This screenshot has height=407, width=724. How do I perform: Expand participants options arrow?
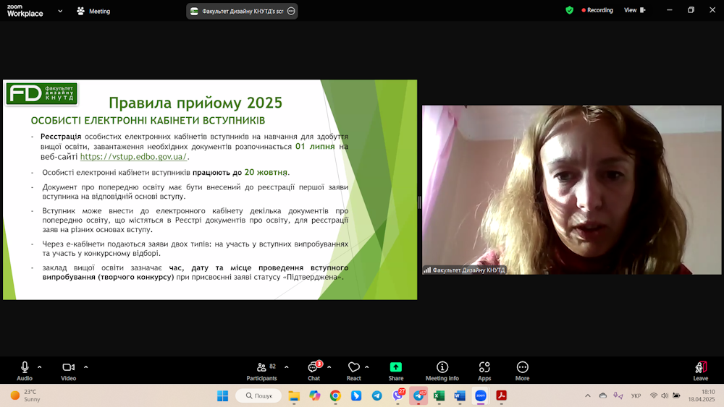286,367
